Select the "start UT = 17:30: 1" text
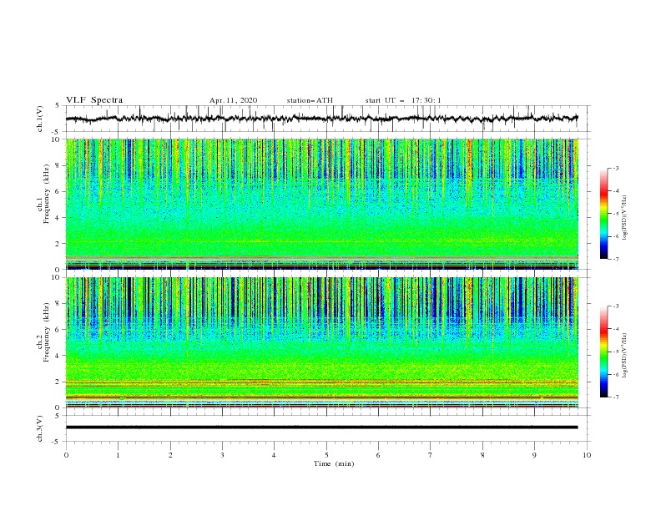Screen dimensions: 661x511 [x=403, y=100]
